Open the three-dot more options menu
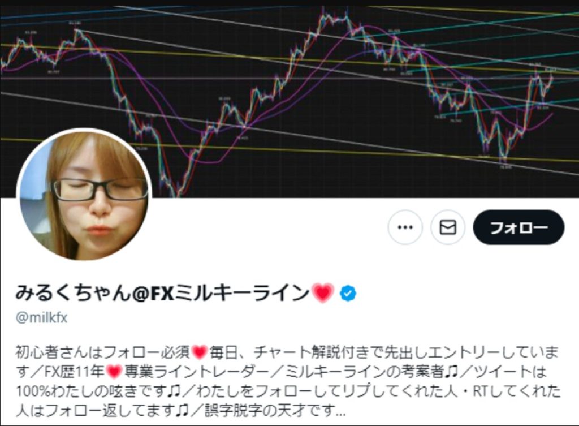This screenshot has height=426, width=579. pos(405,227)
